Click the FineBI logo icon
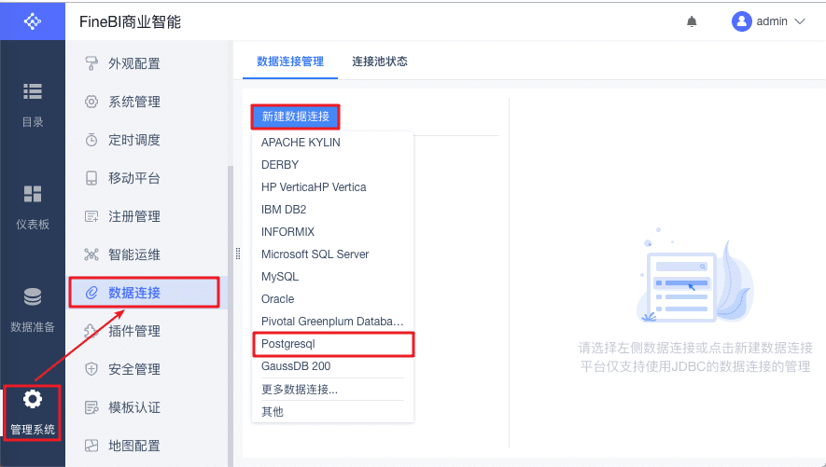 point(33,21)
